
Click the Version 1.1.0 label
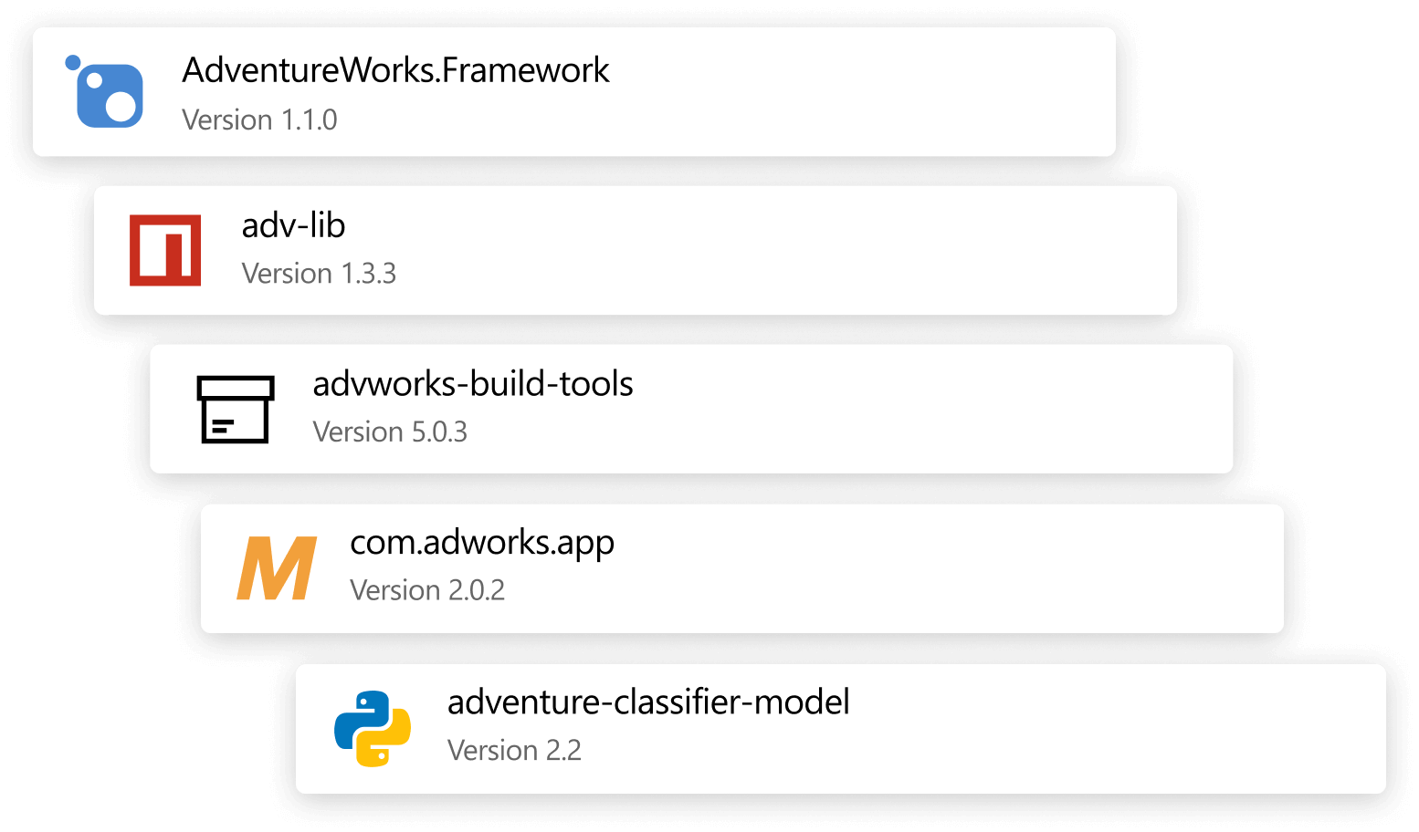[x=259, y=120]
